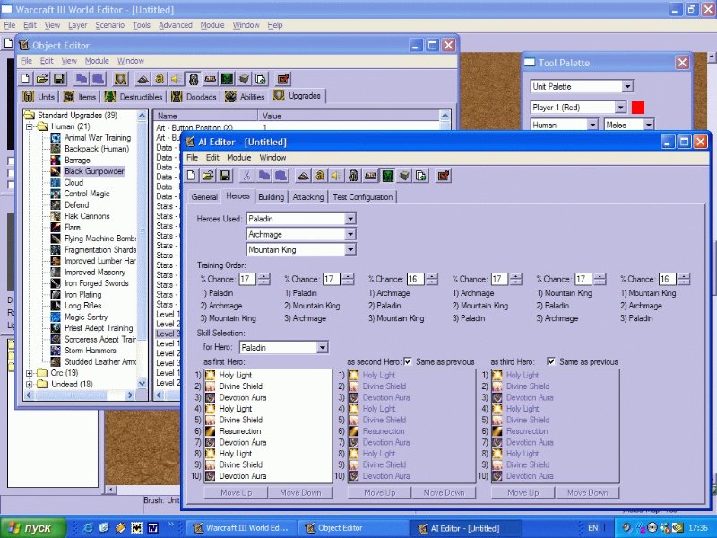Viewport: 717px width, 538px height.
Task: Switch to the Building tab in AI Editor
Action: (272, 197)
